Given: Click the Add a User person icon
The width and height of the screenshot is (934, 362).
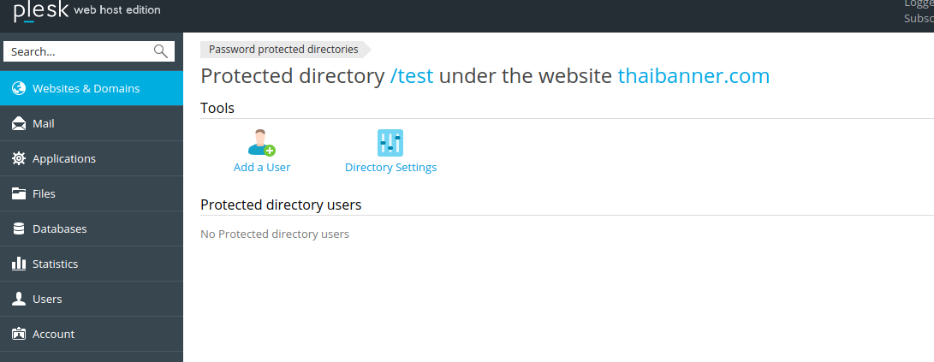Looking at the screenshot, I should click(x=261, y=142).
